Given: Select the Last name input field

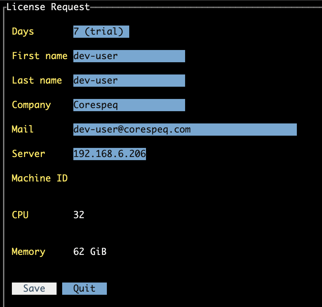Looking at the screenshot, I should 129,80.
